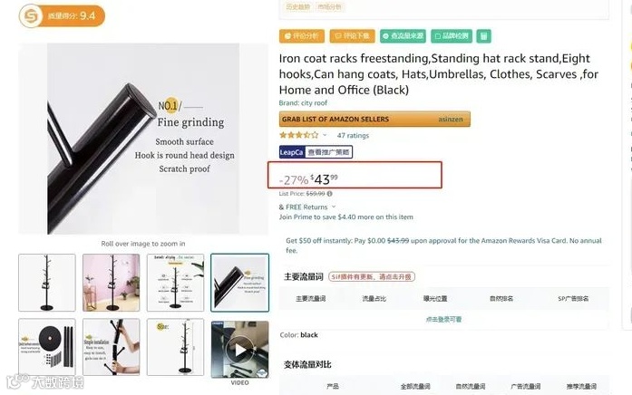Expand the FREE Returns chevron

[334, 207]
